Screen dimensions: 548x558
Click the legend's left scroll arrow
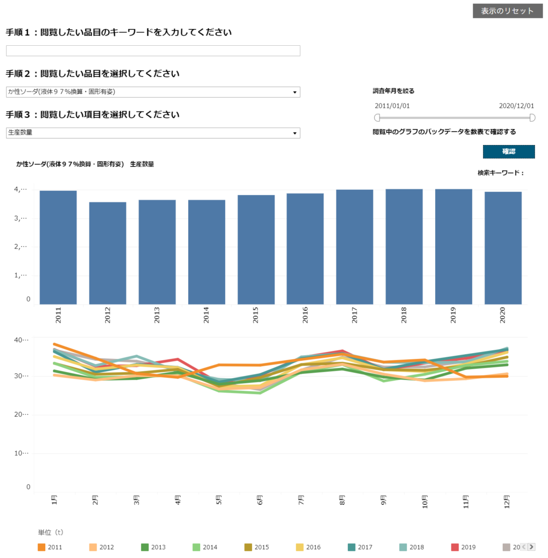[524, 547]
